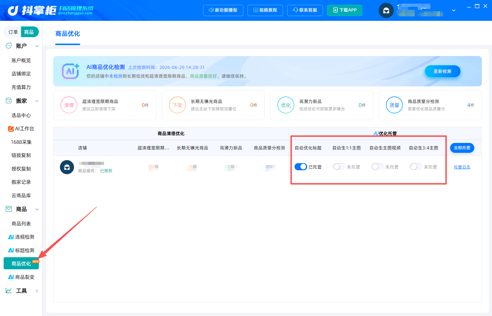Viewport: 492px width, 316px height.
Task: Collapse the 商品 section chevron
Action: pos(37,209)
